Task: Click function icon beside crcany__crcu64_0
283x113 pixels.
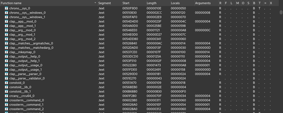Action: 7,96
